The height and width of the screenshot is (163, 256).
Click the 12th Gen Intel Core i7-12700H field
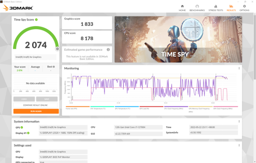point(138,127)
